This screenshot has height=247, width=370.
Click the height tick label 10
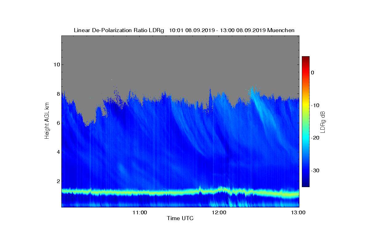(56, 65)
